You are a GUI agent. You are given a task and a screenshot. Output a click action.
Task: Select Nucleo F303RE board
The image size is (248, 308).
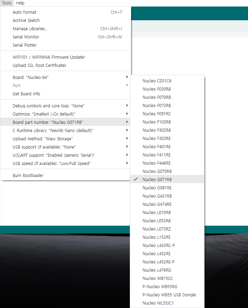click(x=167, y=139)
